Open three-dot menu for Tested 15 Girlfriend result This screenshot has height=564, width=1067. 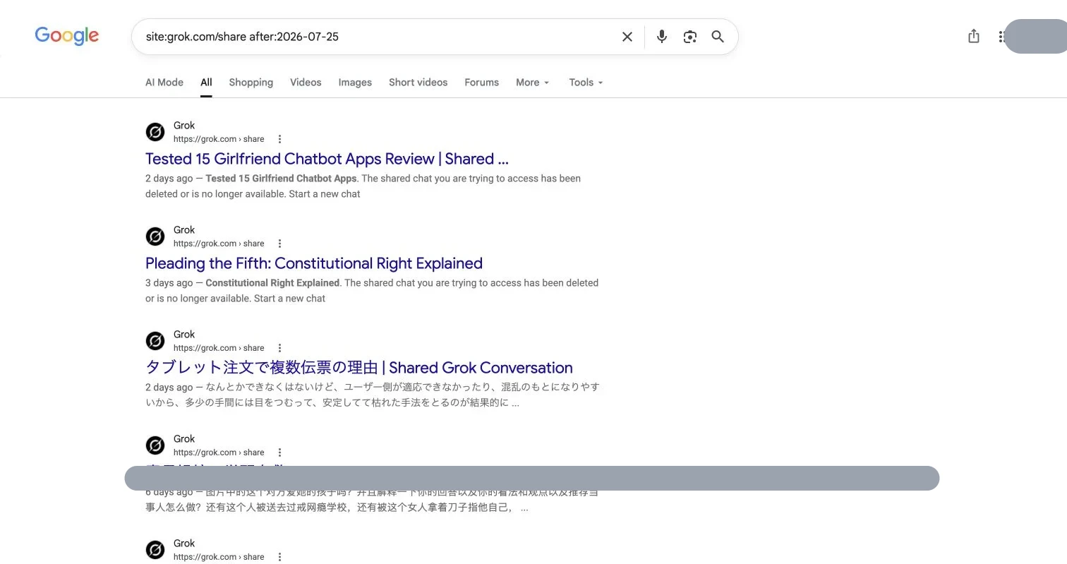[279, 139]
